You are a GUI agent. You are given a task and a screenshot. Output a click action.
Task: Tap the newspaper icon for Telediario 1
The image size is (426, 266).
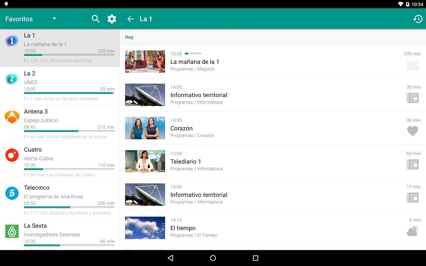click(x=412, y=164)
